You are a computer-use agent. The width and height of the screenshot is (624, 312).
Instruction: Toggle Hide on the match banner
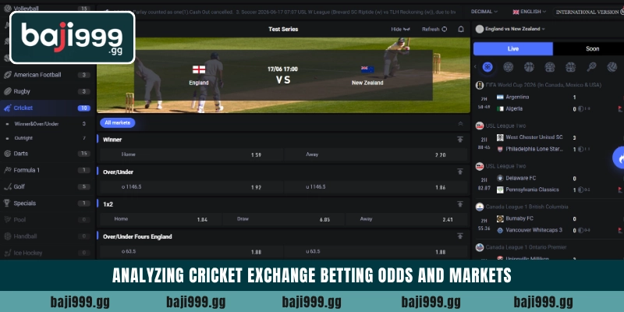[x=400, y=29]
